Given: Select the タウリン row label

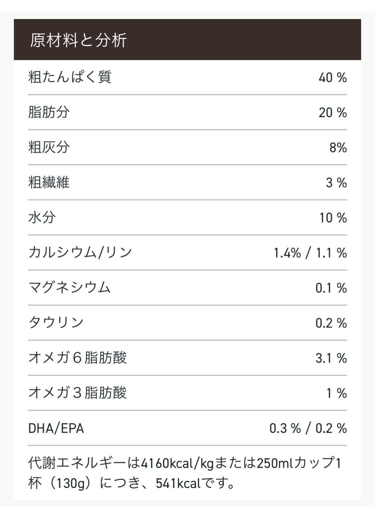Looking at the screenshot, I should click(x=56, y=323).
